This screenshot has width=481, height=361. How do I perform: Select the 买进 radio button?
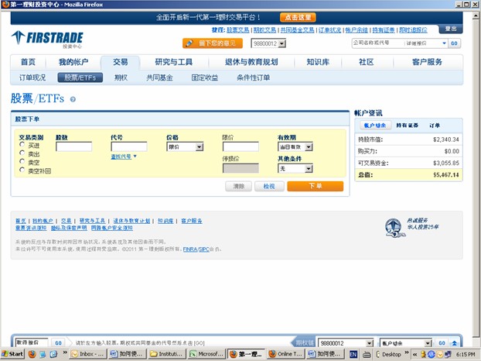[22, 146]
